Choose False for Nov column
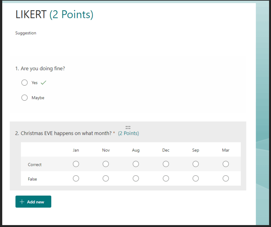Image resolution: width=271 pixels, height=227 pixels. point(106,178)
